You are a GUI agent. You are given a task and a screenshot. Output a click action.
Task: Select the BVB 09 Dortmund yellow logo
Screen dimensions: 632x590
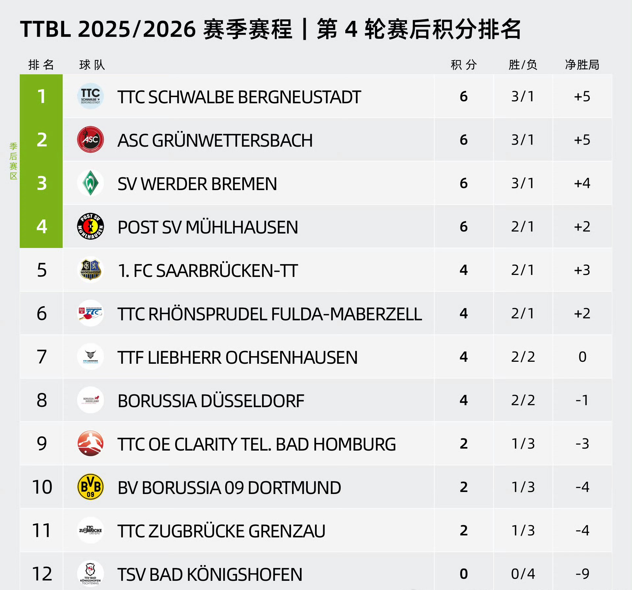pos(91,487)
